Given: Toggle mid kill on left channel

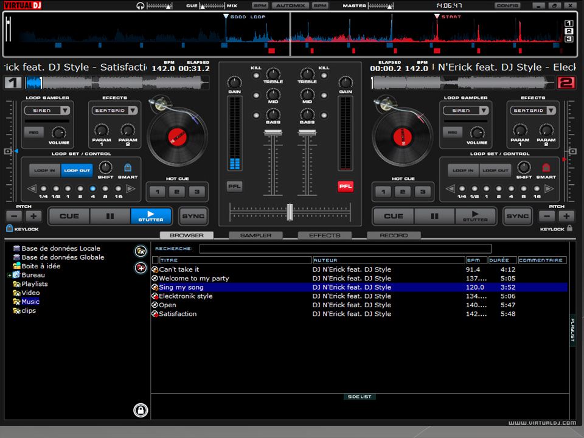Looking at the screenshot, I should 256,96.
